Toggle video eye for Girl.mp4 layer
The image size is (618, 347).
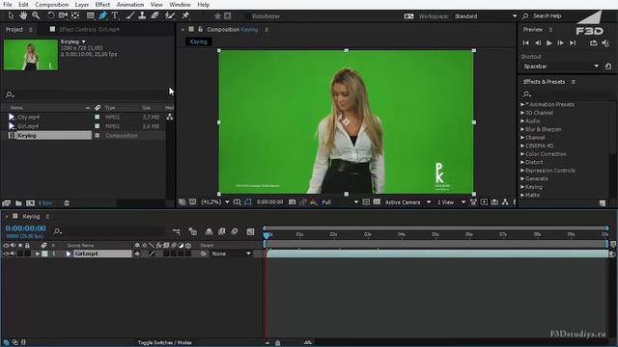[x=6, y=254]
